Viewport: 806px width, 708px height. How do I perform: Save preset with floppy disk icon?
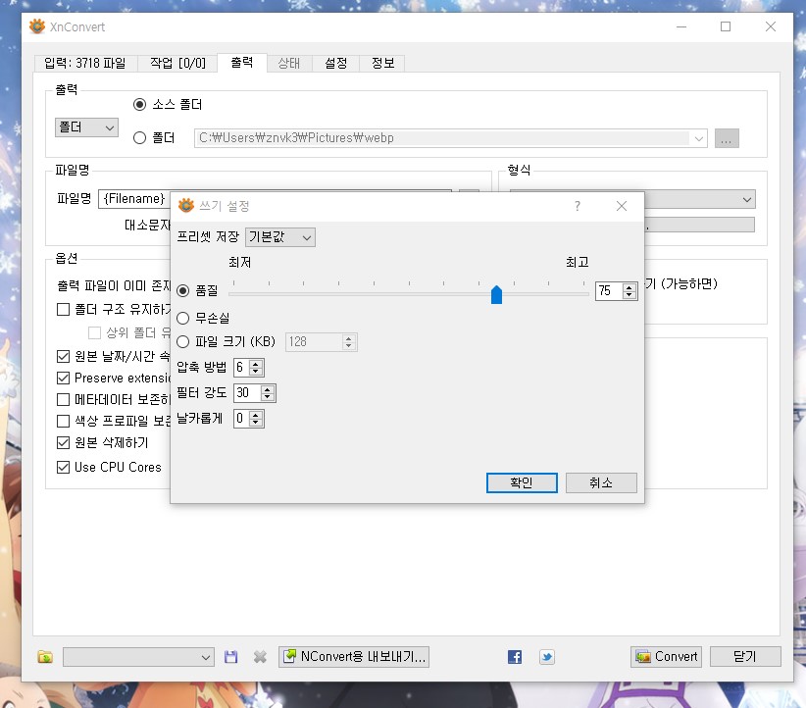[230, 657]
